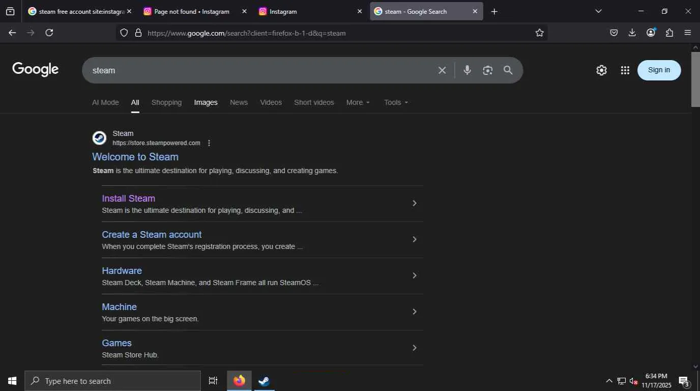
Task: Expand the Tools search options dropdown
Action: [x=396, y=102]
